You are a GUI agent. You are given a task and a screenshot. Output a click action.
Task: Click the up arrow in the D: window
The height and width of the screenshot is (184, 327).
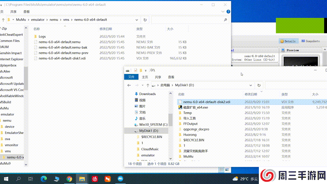pyautogui.click(x=147, y=85)
